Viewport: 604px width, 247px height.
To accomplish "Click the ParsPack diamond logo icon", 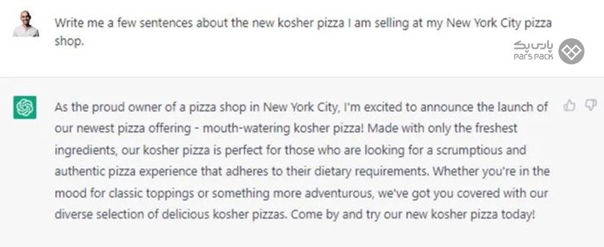I will pyautogui.click(x=571, y=51).
